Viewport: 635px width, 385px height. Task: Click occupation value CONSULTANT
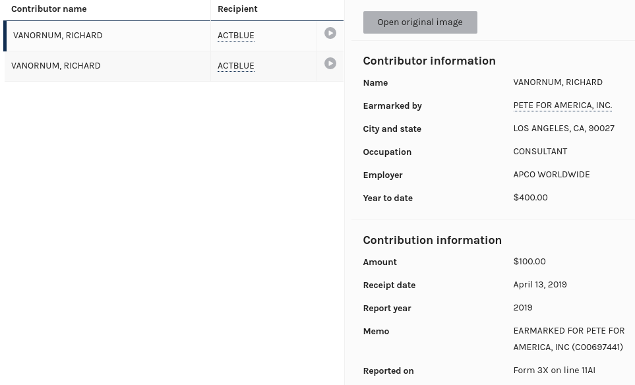point(540,152)
